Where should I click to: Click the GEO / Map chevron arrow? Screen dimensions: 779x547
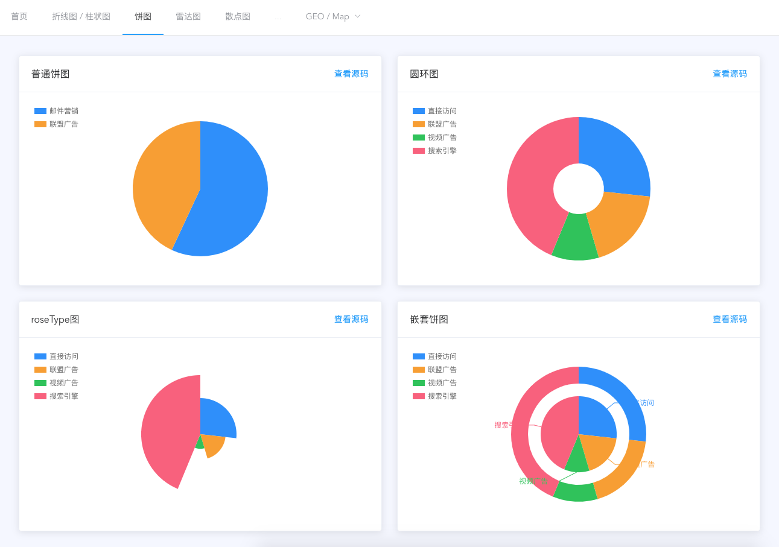[357, 16]
